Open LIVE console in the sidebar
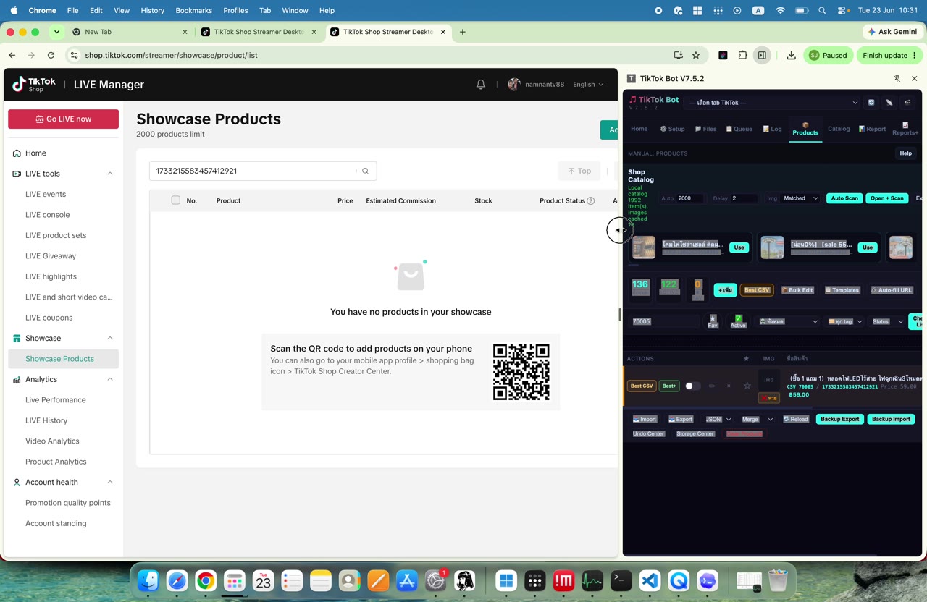 (48, 215)
